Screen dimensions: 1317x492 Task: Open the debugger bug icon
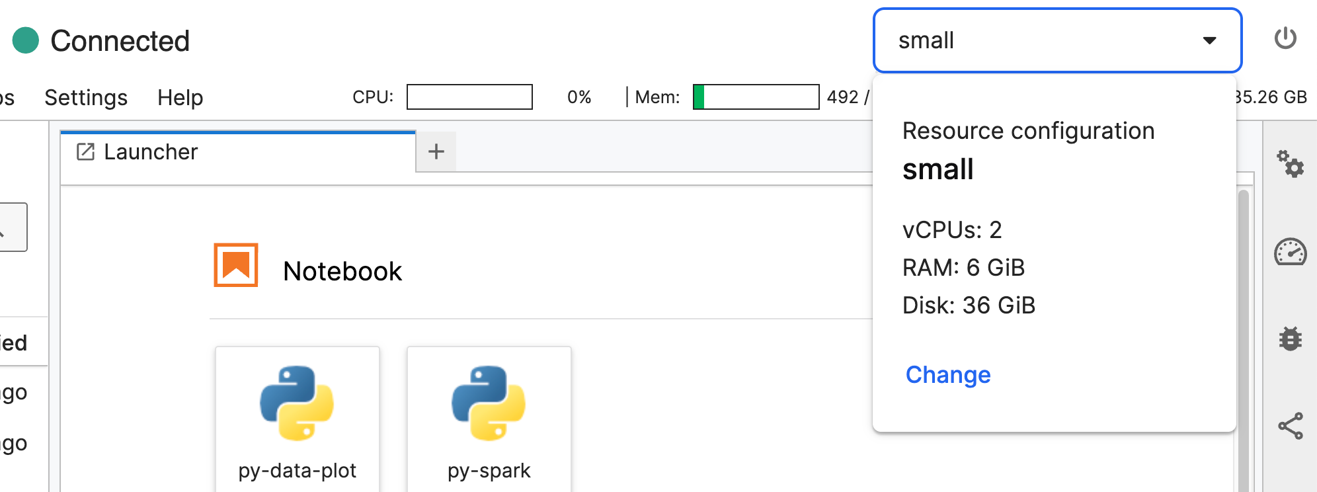pos(1290,339)
